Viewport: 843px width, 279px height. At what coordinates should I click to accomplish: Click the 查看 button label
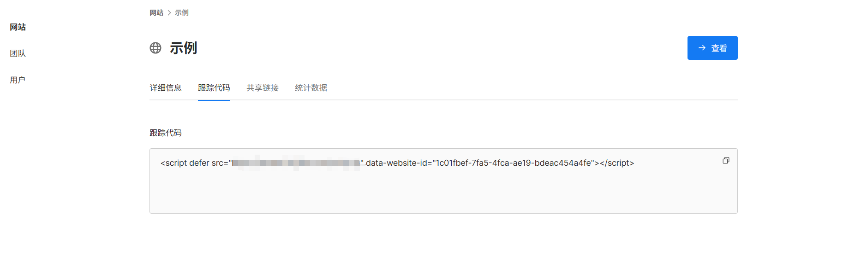pos(719,48)
